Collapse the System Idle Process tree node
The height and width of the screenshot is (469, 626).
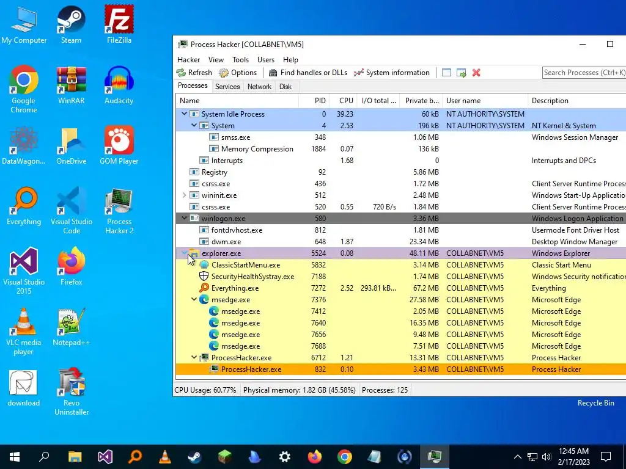[x=184, y=114]
